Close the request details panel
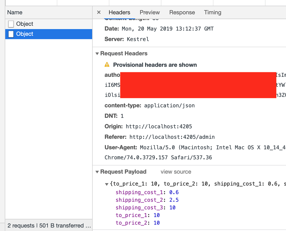 [99, 12]
